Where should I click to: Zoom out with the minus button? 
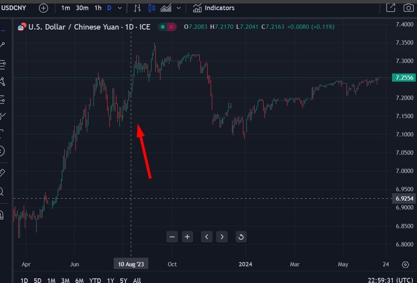click(x=172, y=237)
